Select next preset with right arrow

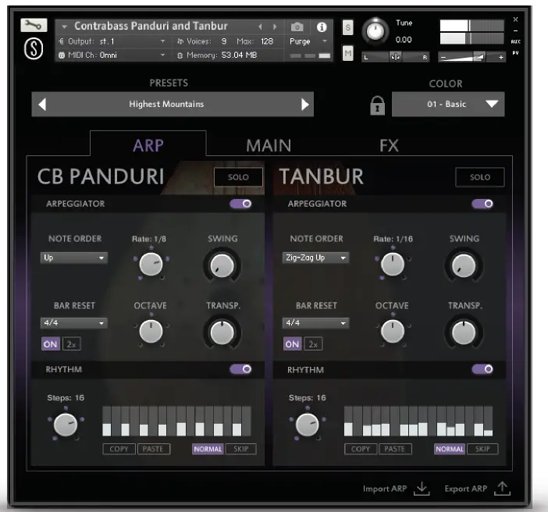point(305,104)
